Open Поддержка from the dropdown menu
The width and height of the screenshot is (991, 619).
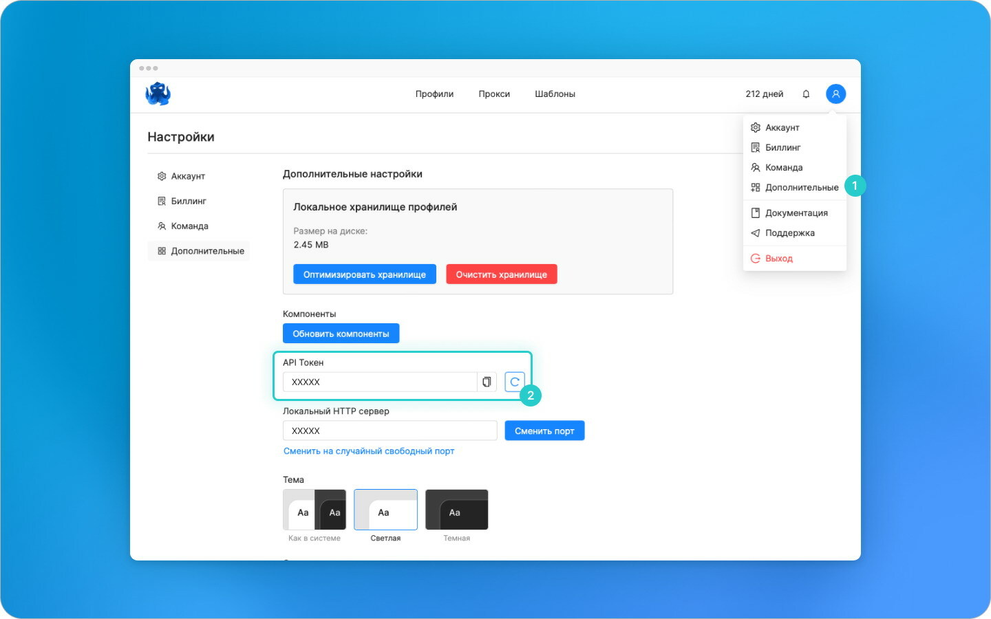coord(795,232)
